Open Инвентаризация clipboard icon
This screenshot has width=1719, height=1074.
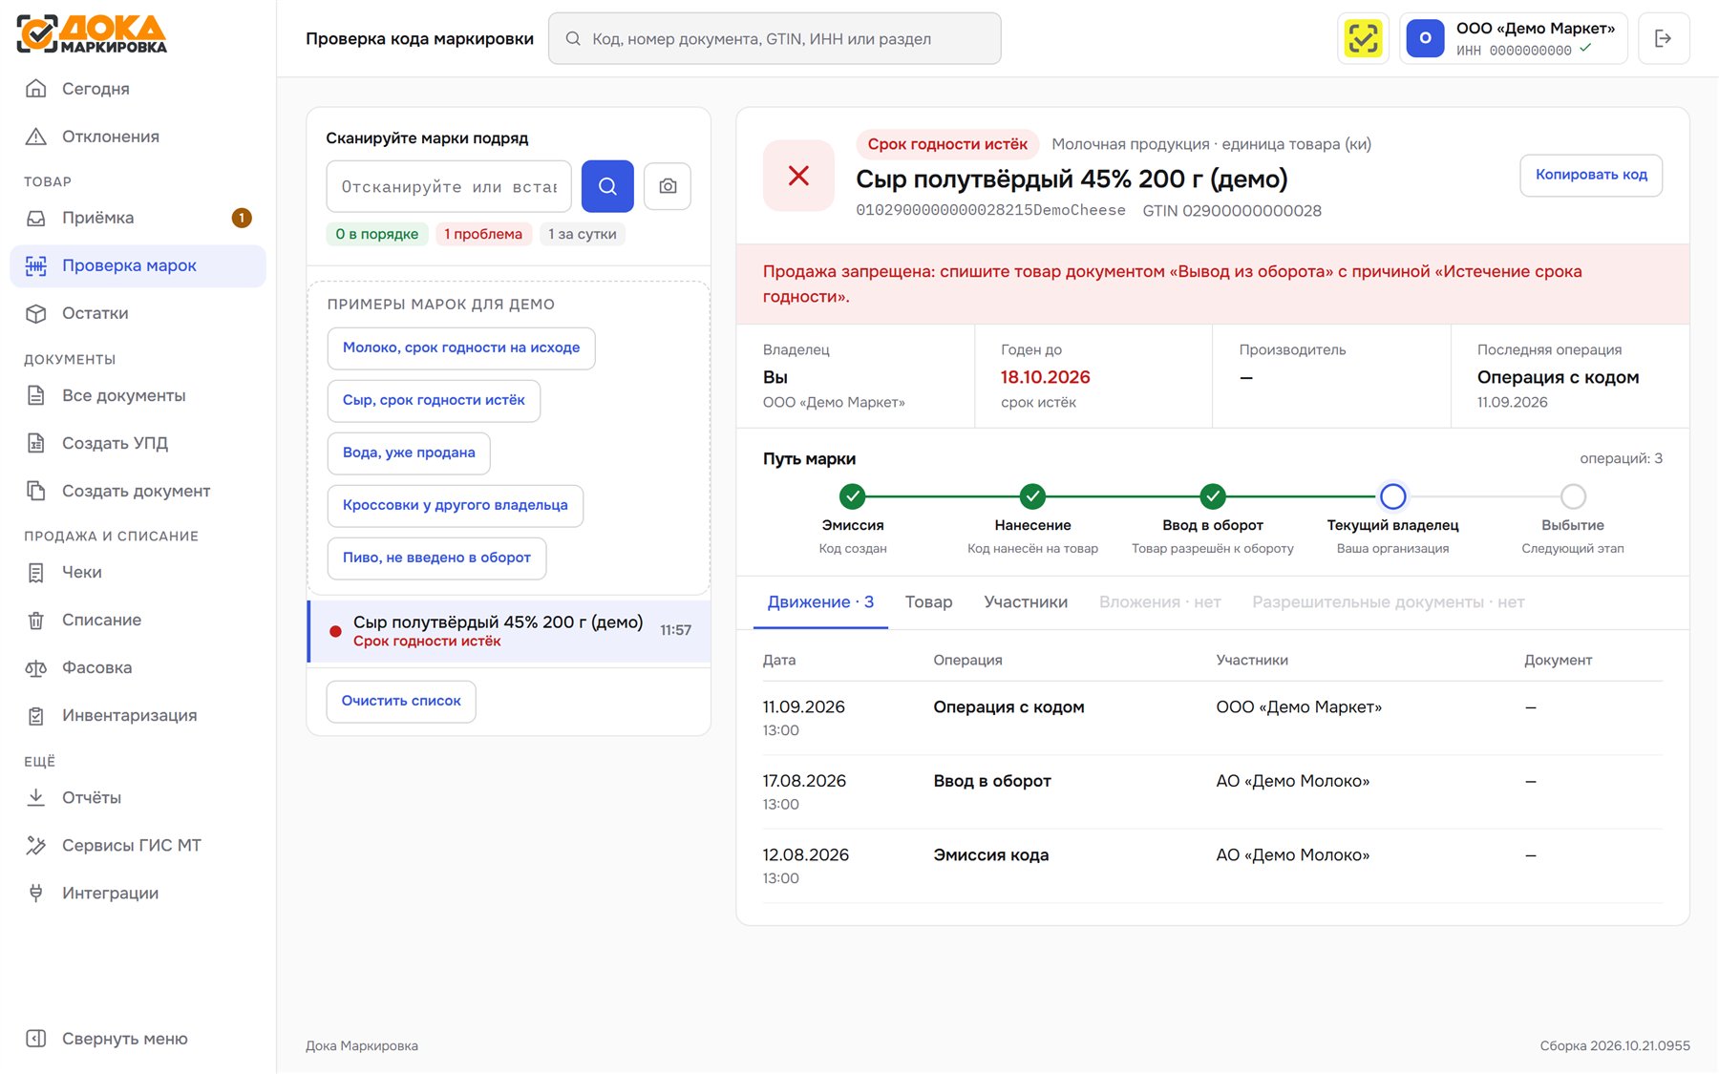click(x=35, y=715)
